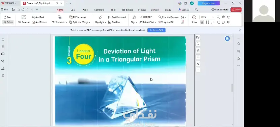Insert image with Add Picture
280x127 pixels.
[39, 22]
